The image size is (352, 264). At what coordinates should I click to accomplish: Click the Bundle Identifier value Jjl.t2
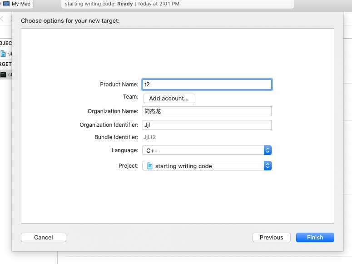pos(149,137)
